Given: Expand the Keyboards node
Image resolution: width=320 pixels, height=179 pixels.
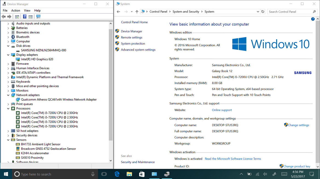Looking at the screenshot, I should [x=8, y=82].
